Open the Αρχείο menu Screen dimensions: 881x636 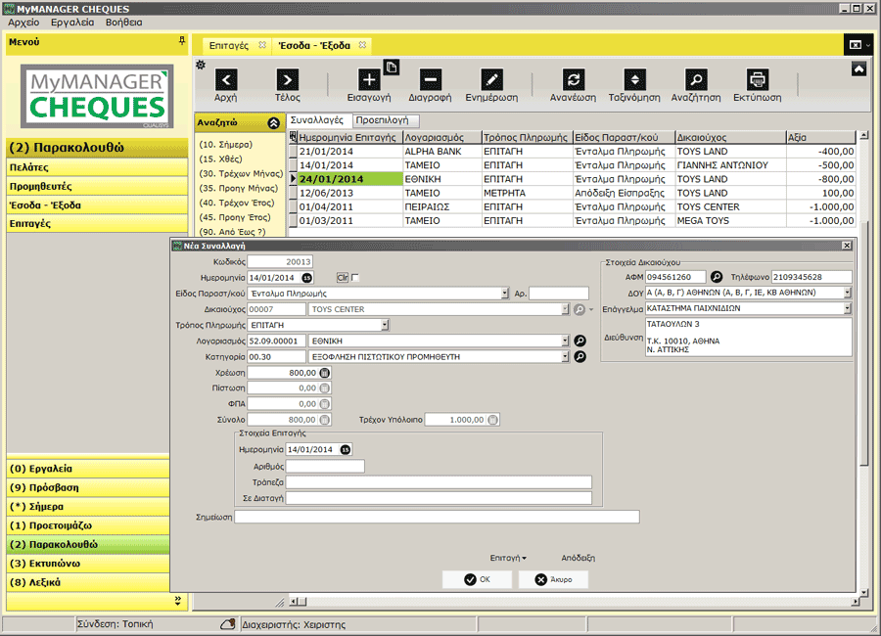23,23
